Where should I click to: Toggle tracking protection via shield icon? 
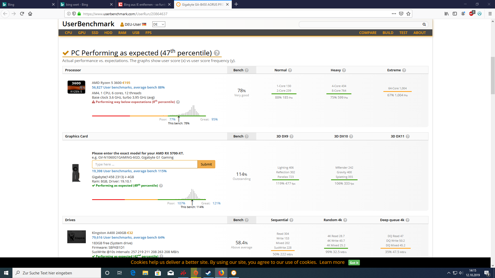pyautogui.click(x=75, y=14)
